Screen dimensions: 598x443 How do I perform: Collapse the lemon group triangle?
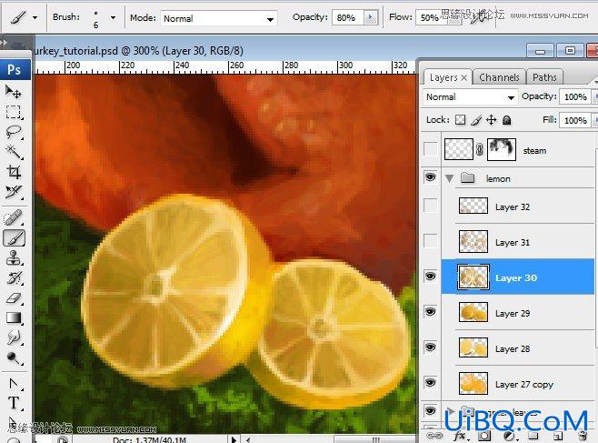pyautogui.click(x=450, y=178)
